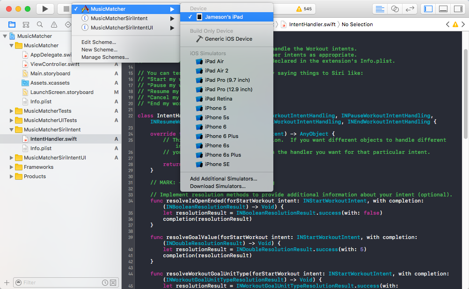Show the Standard editor
This screenshot has height=289, width=469.
click(x=380, y=9)
